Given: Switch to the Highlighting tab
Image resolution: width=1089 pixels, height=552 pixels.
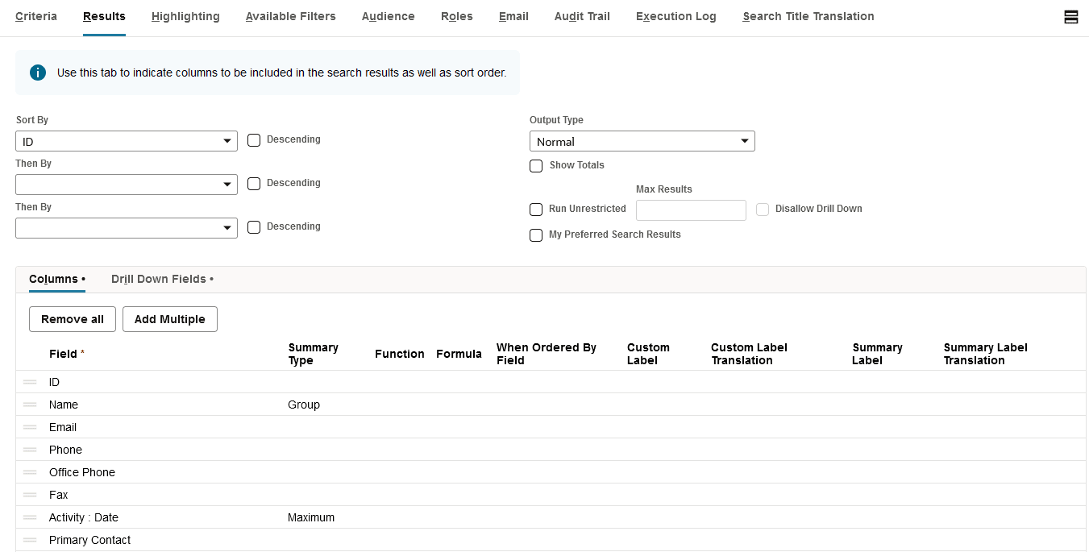Looking at the screenshot, I should [185, 16].
